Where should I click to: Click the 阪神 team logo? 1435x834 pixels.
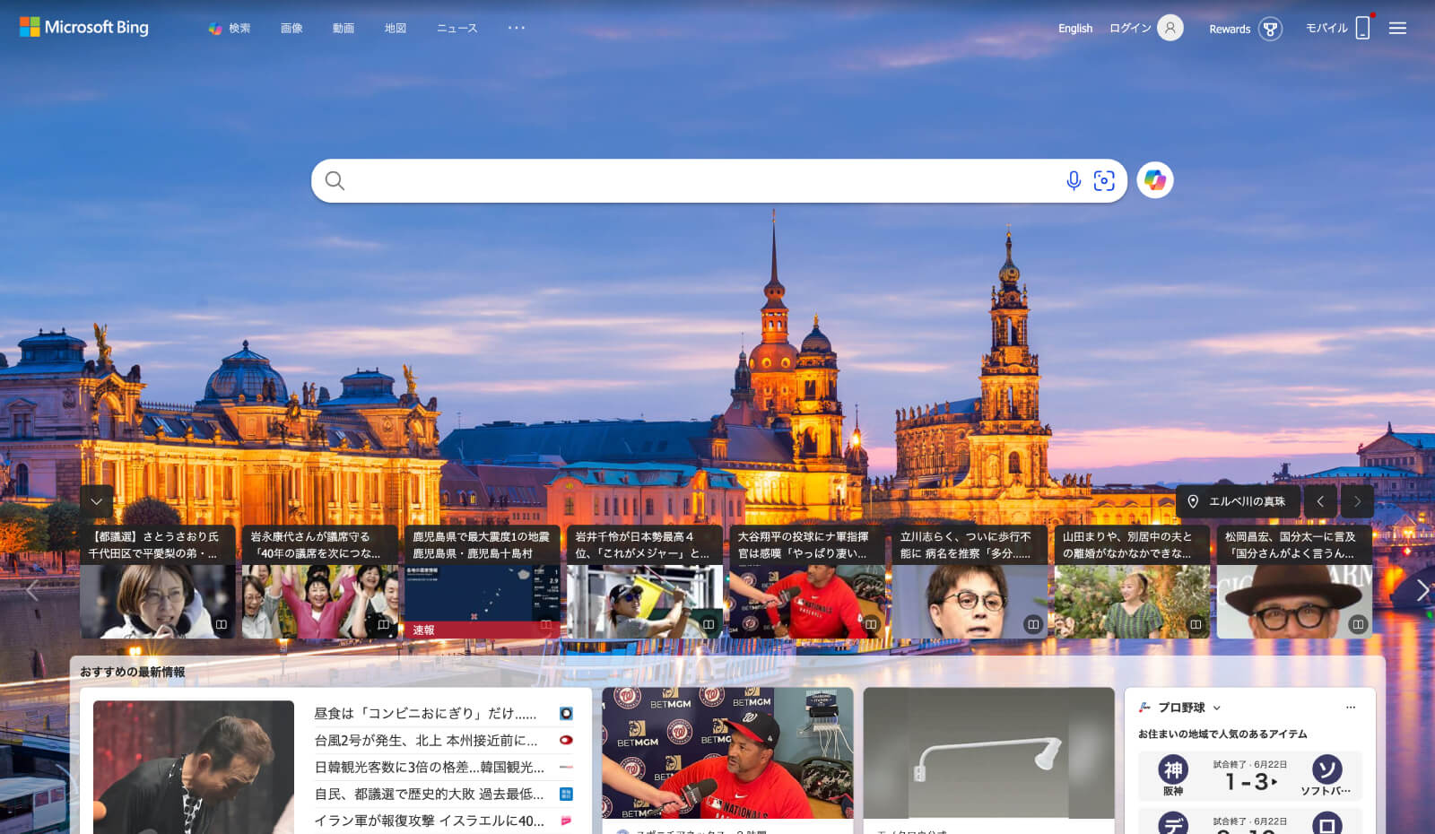(1173, 769)
